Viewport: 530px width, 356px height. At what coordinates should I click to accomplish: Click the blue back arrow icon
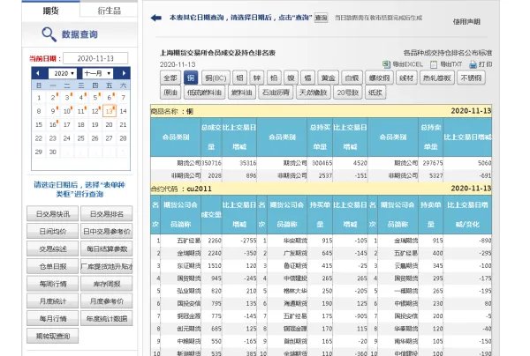click(x=155, y=18)
